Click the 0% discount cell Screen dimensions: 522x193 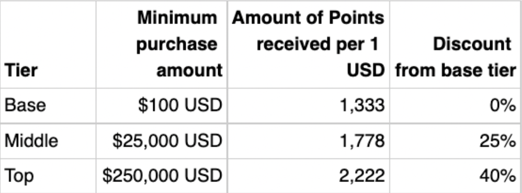point(456,106)
